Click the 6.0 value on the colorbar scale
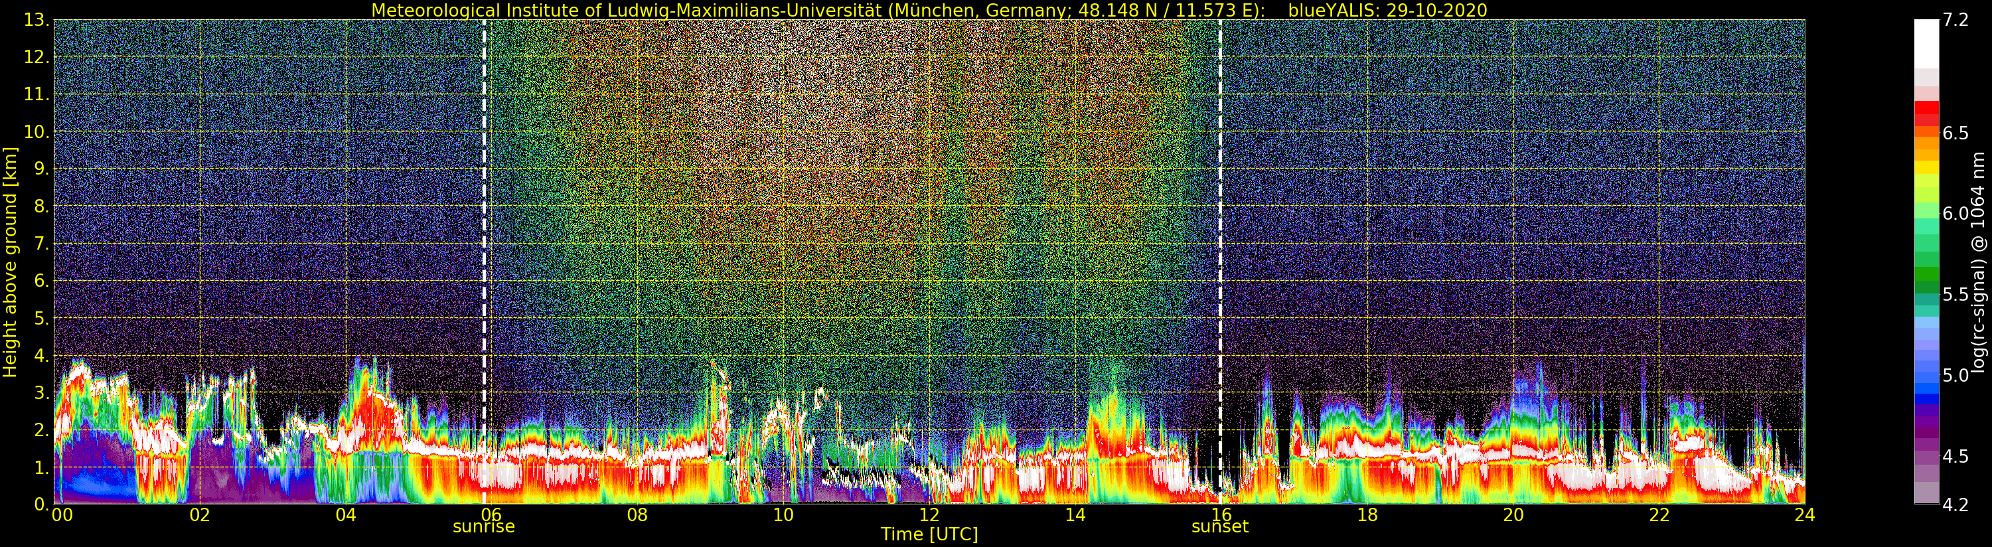This screenshot has width=1992, height=547. [x=1955, y=214]
